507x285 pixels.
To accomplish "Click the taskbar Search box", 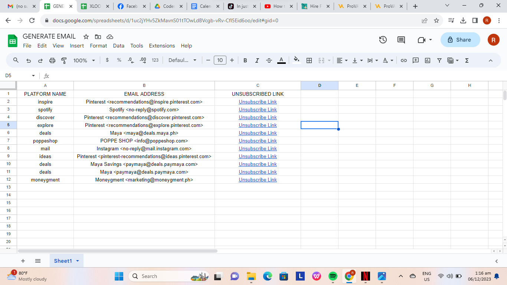I will (168, 276).
